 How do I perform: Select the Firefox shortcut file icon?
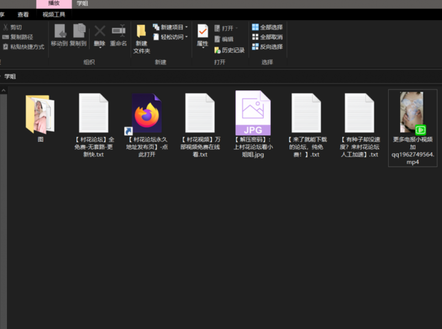click(146, 114)
